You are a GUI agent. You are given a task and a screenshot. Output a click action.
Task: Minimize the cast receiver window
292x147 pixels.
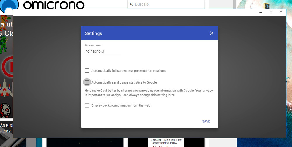tap(260, 12)
